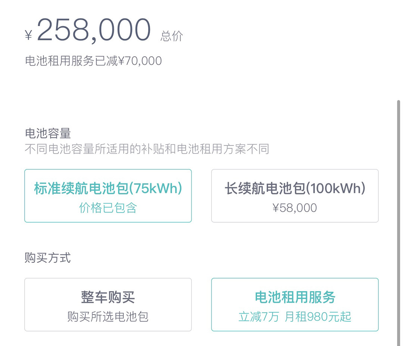403x346 pixels.
Task: Click the 立减7万 discount text
Action: (x=259, y=317)
